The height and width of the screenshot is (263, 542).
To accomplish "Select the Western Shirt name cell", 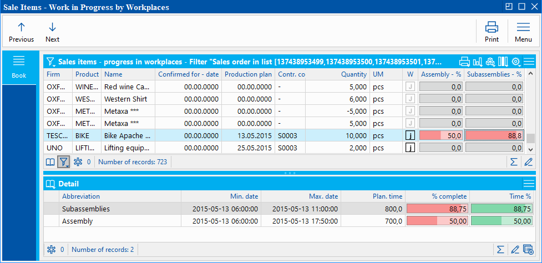I will [128, 99].
